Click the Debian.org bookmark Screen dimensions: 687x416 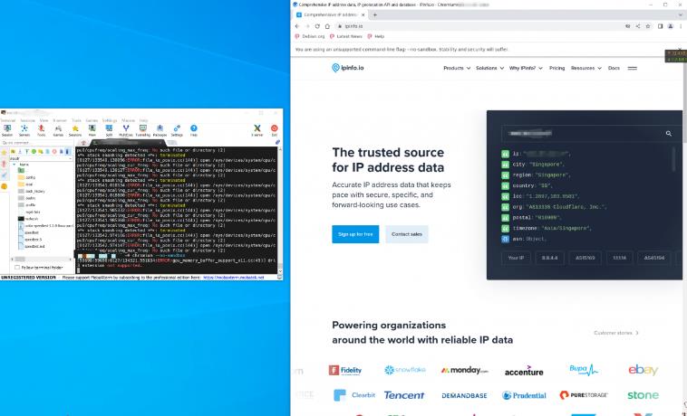(x=310, y=37)
